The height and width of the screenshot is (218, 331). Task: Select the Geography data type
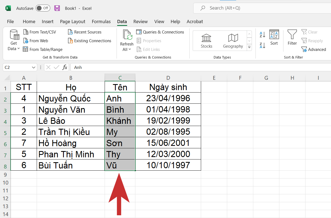[x=233, y=41]
